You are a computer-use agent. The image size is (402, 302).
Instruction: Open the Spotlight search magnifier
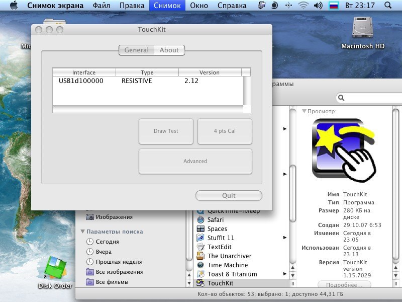[388, 6]
